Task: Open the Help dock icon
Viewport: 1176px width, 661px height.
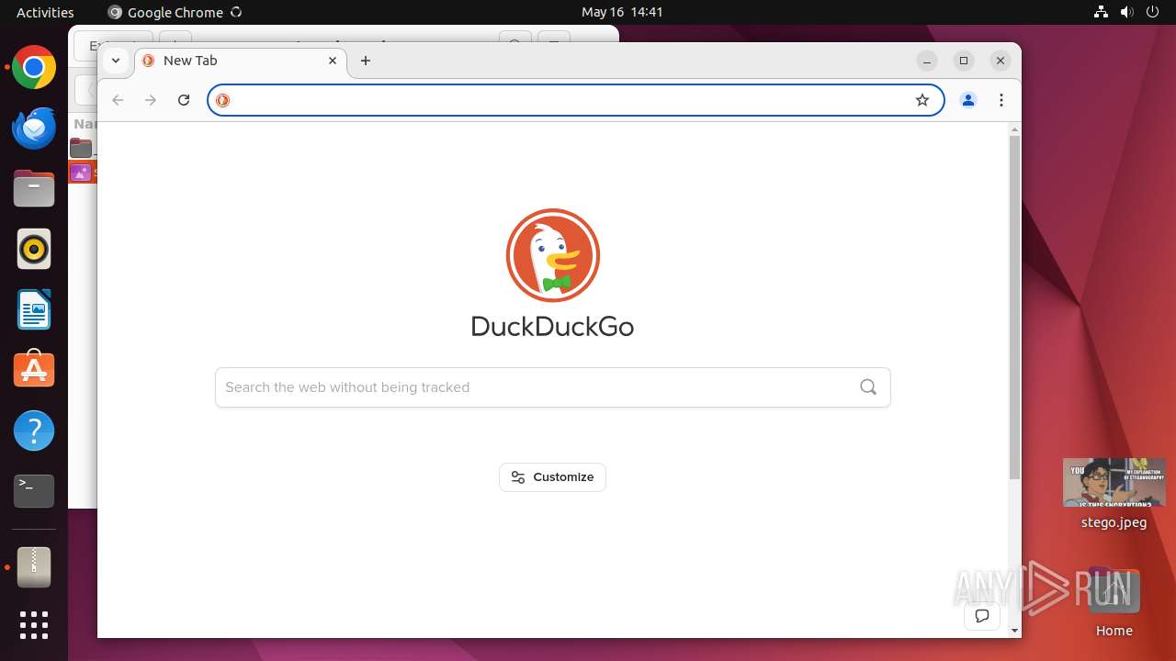Action: (x=34, y=431)
